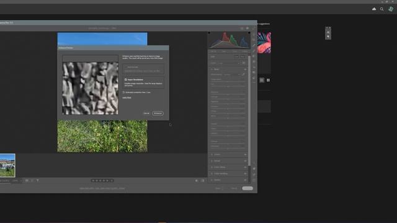Cycle the before/after view icon
Viewport: 397px width, 223px height.
tap(197, 181)
